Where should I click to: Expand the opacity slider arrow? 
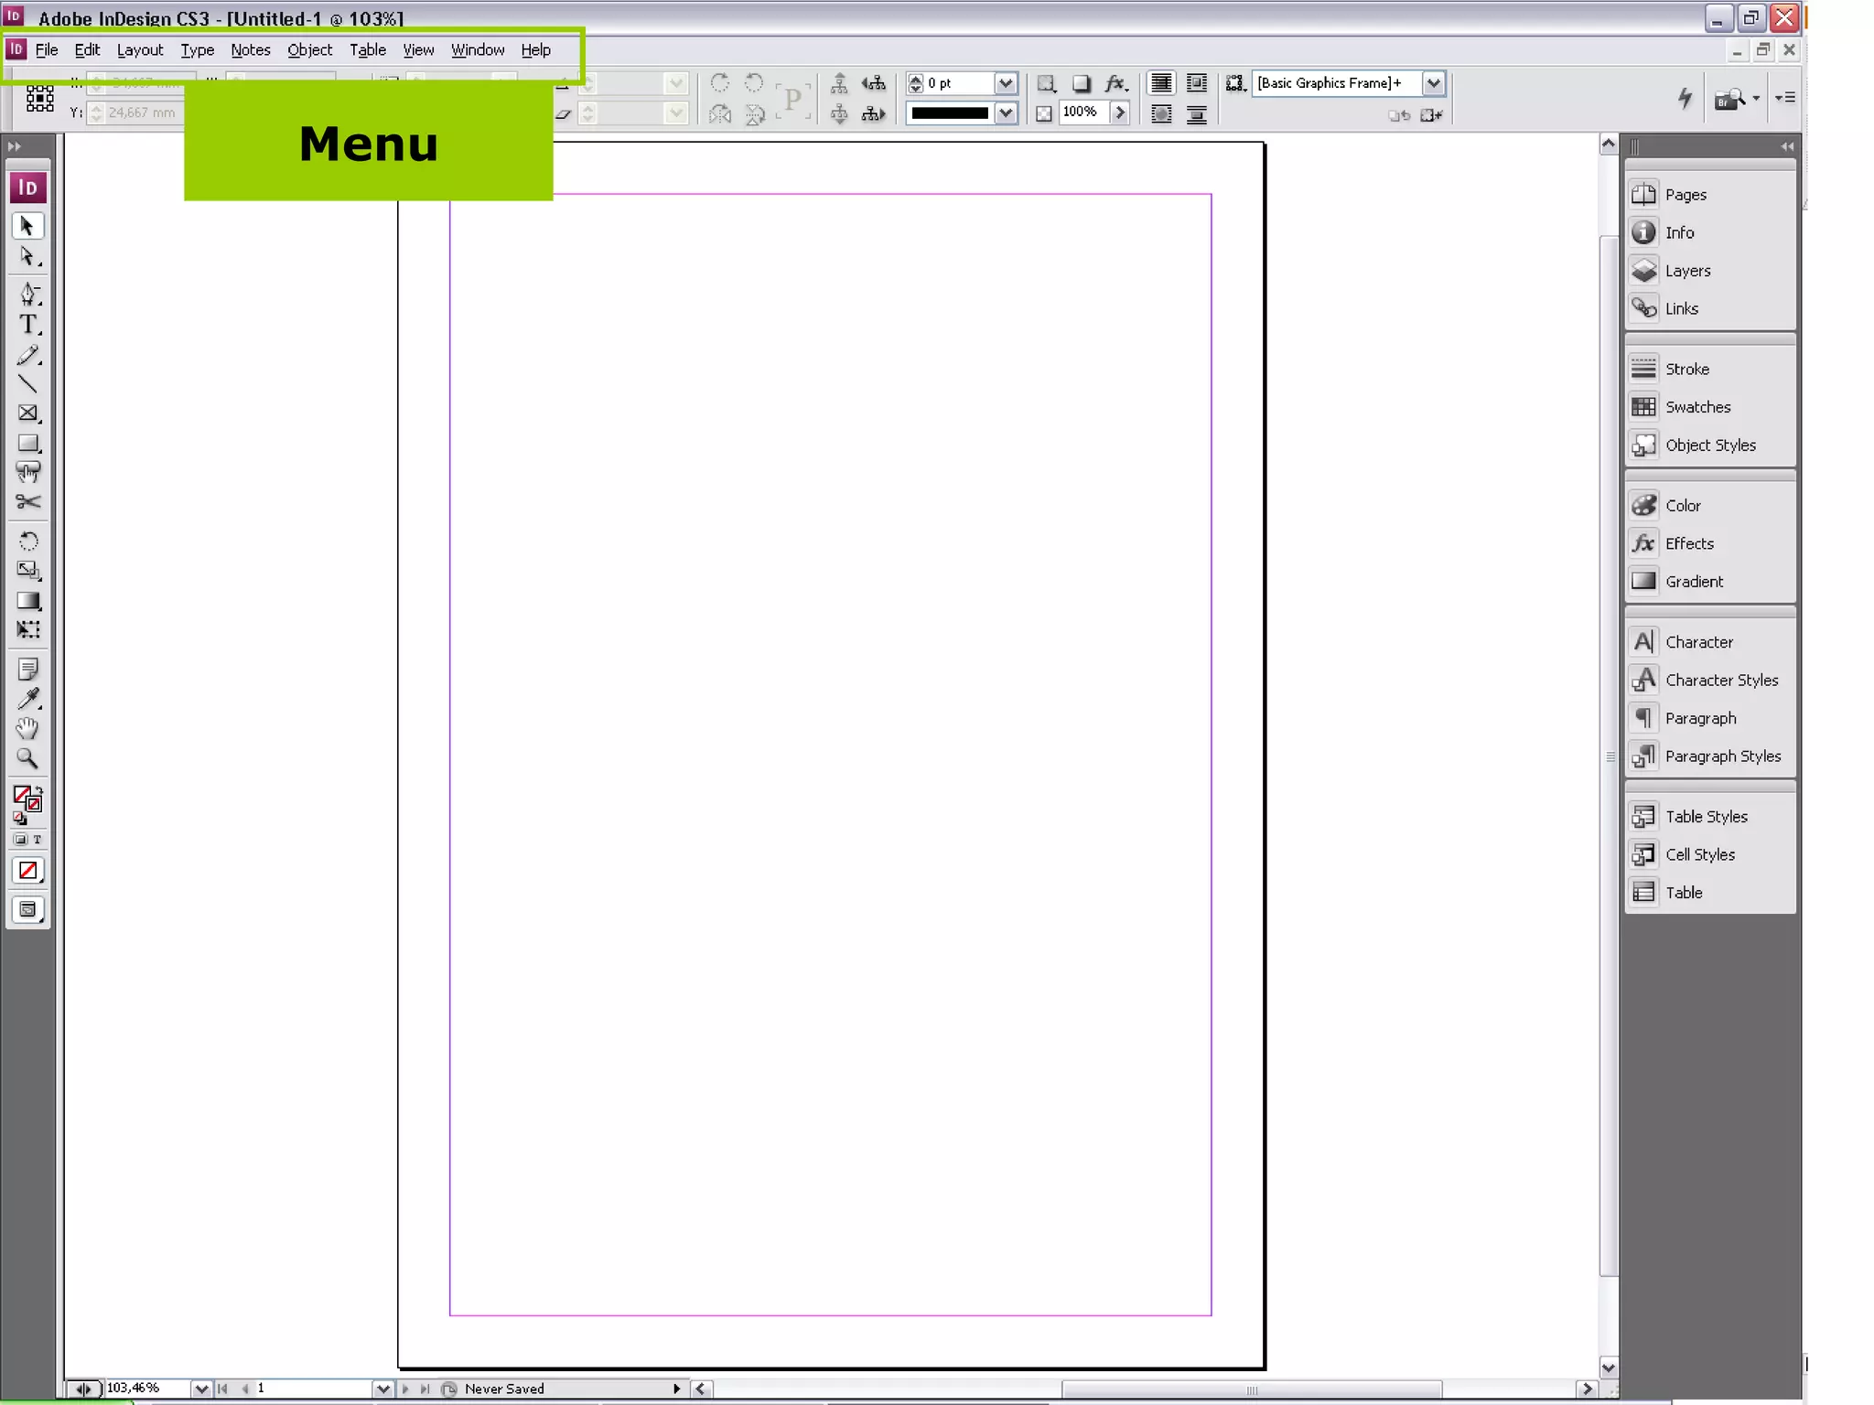(1120, 113)
